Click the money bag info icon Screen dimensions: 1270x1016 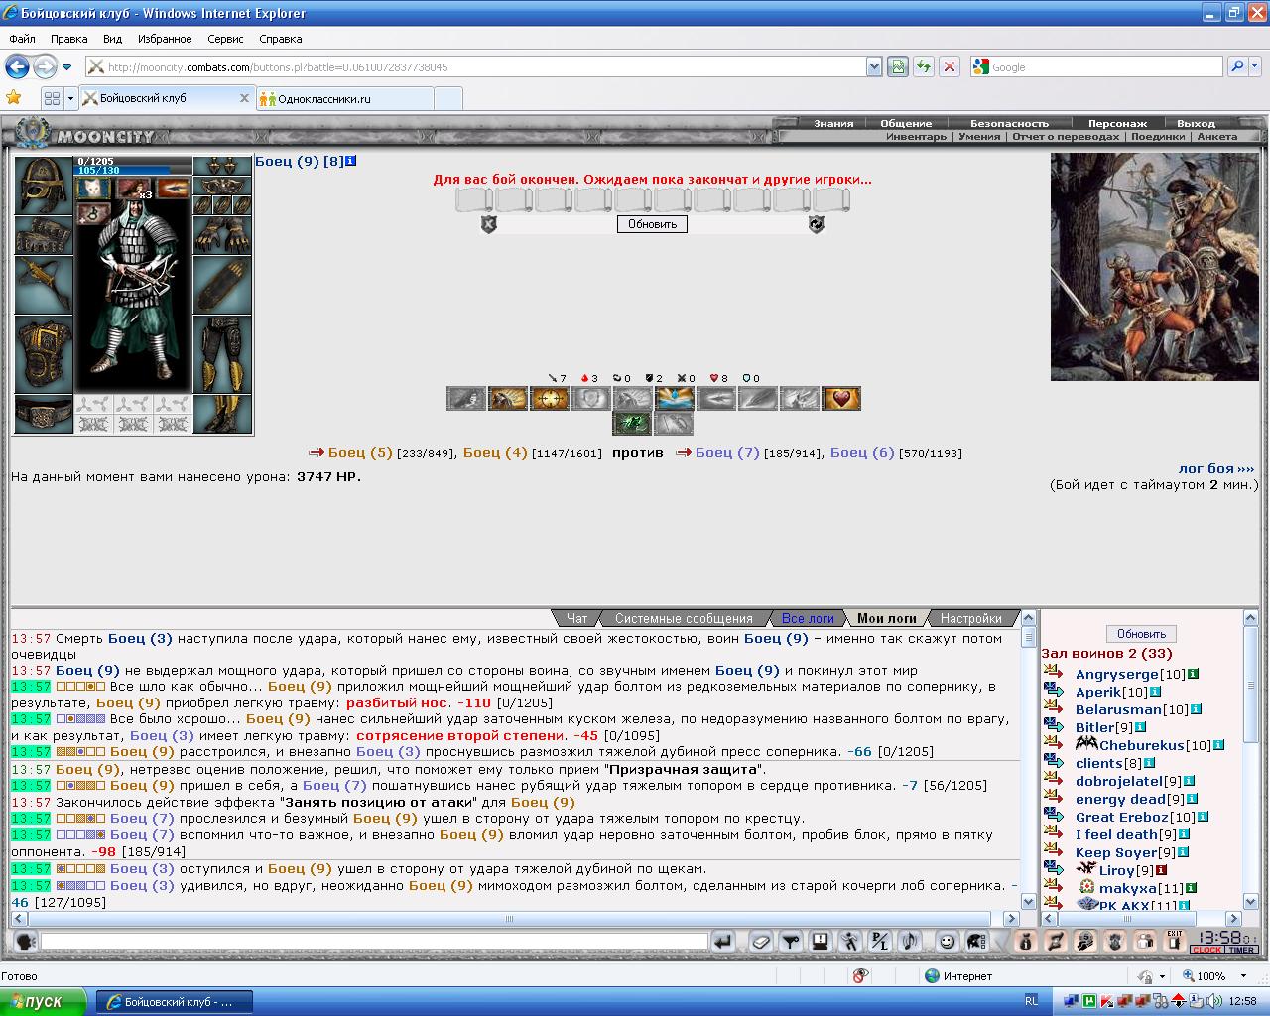1026,942
